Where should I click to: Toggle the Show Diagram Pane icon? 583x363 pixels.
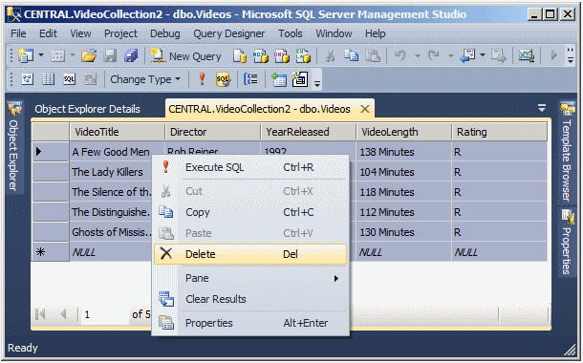click(x=27, y=79)
